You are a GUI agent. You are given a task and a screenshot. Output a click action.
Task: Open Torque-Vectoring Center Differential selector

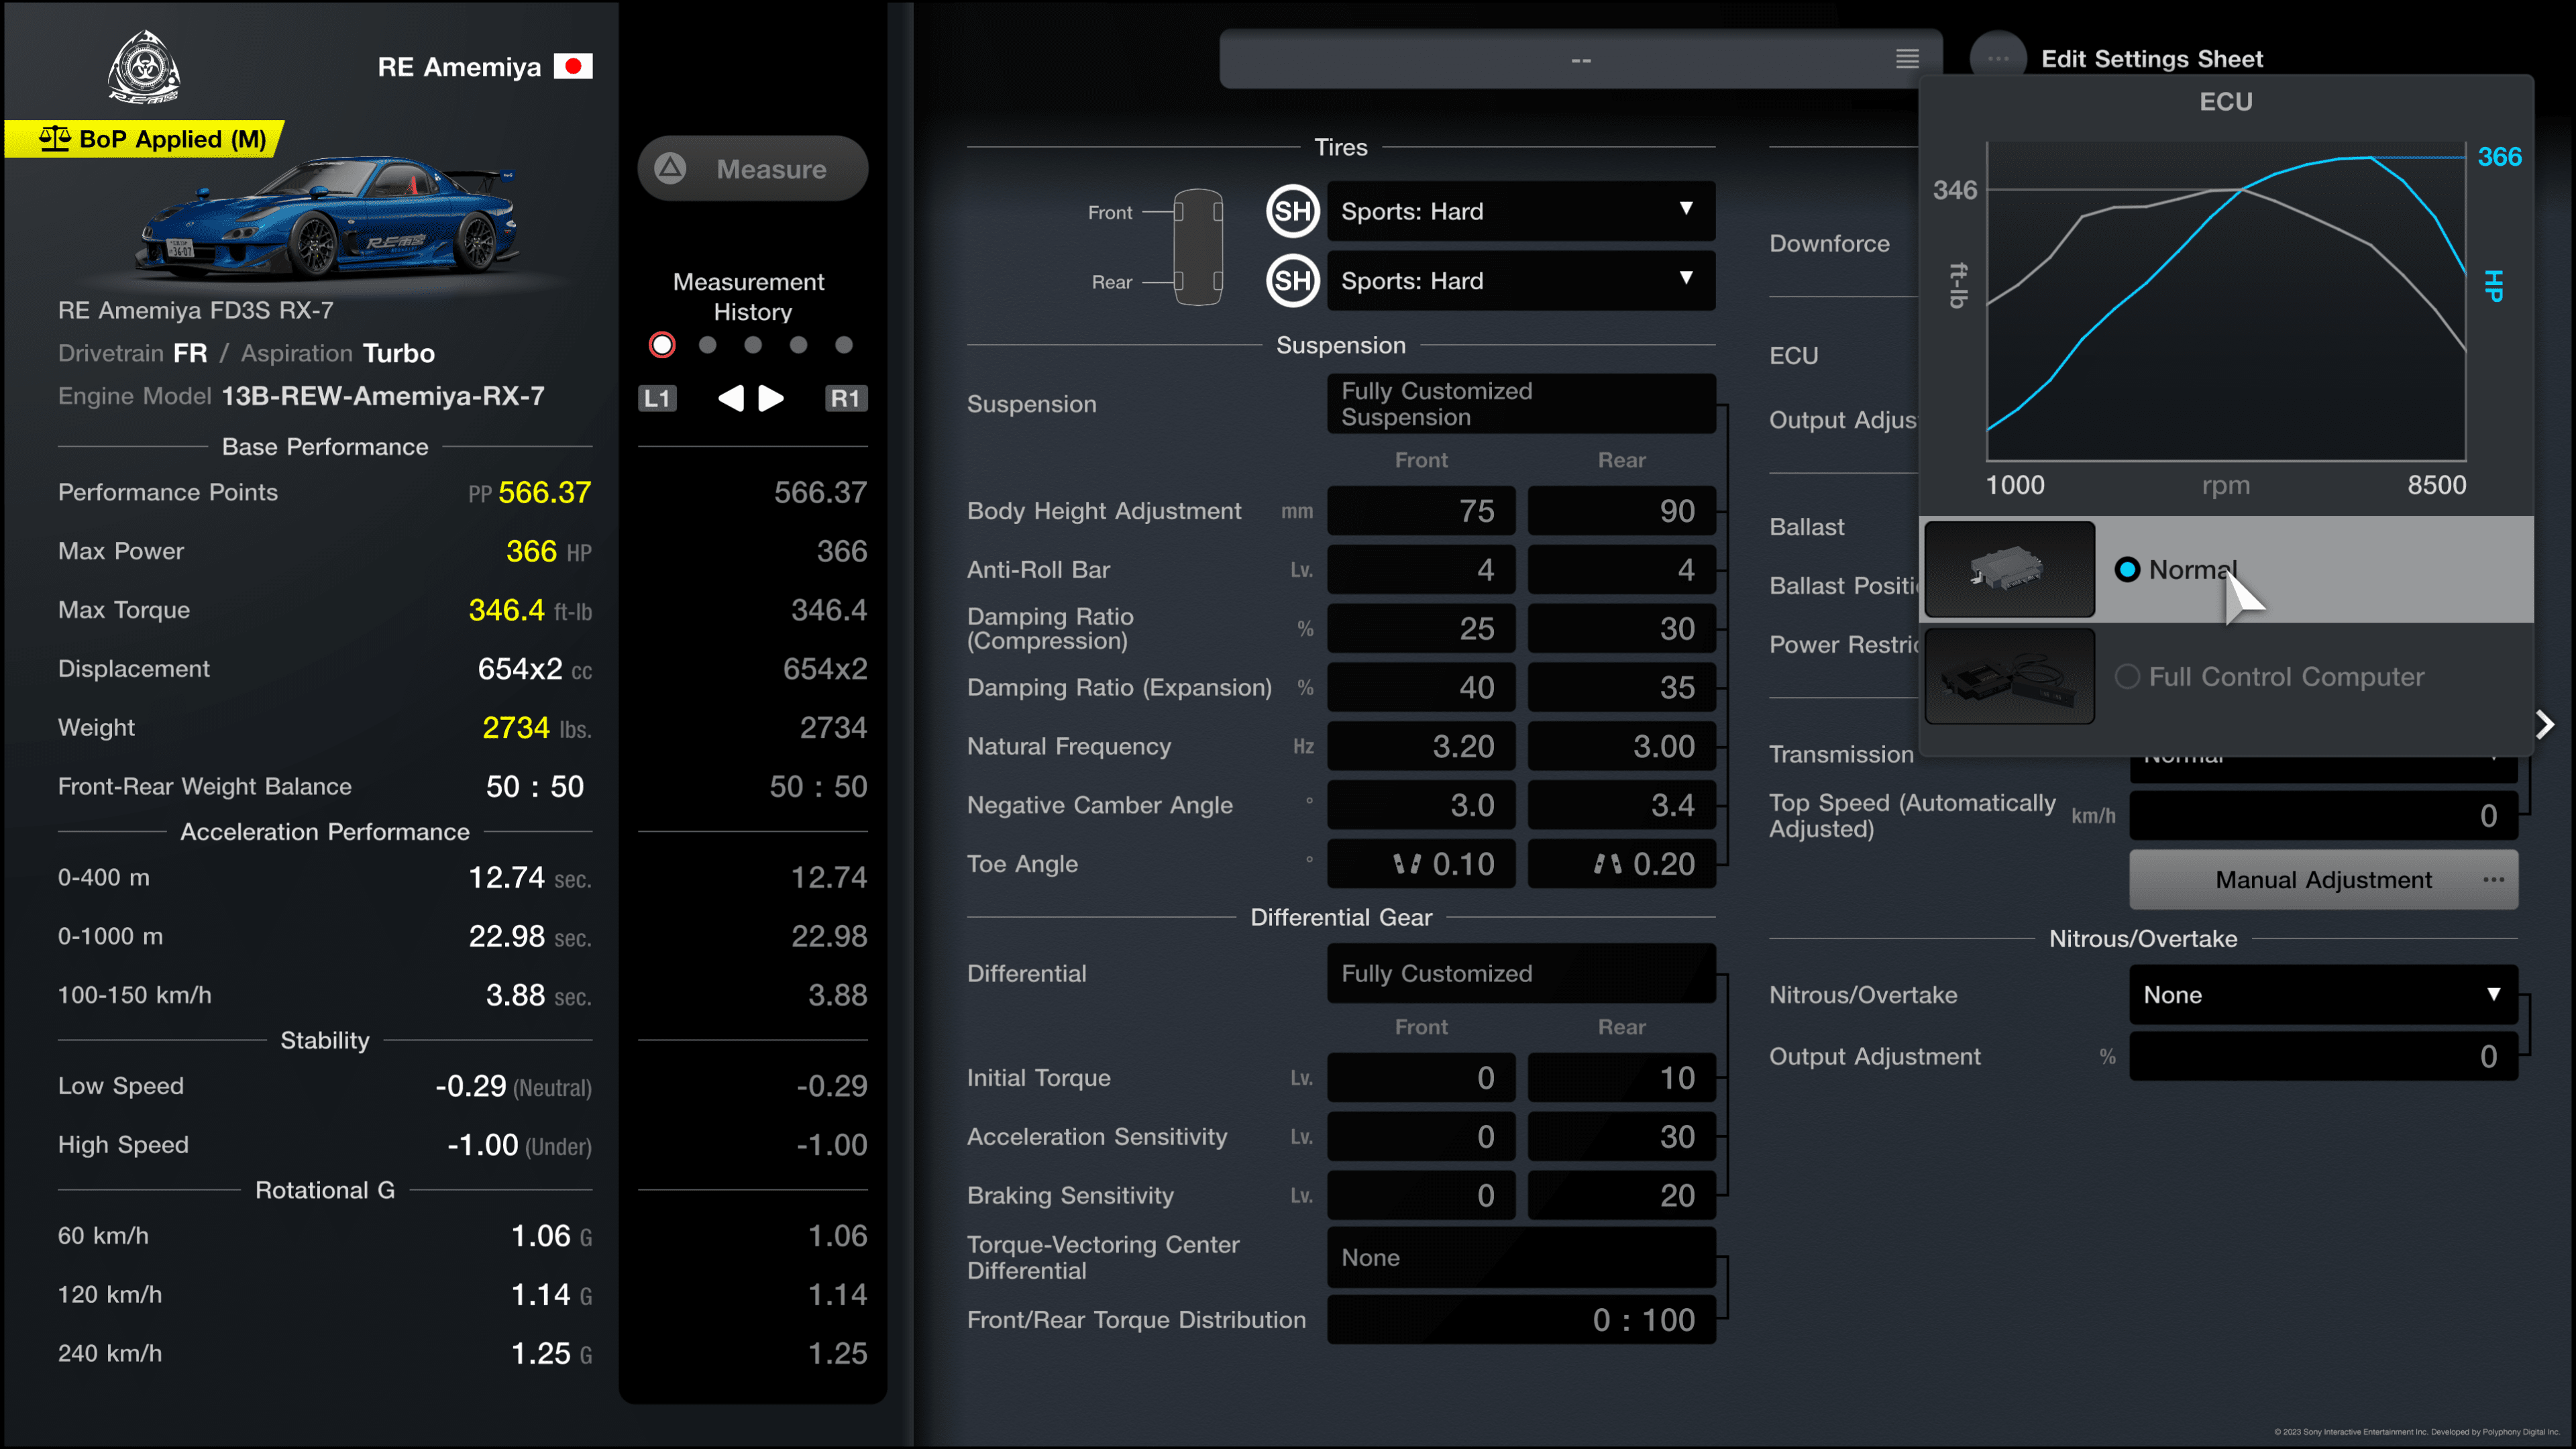point(1520,1257)
